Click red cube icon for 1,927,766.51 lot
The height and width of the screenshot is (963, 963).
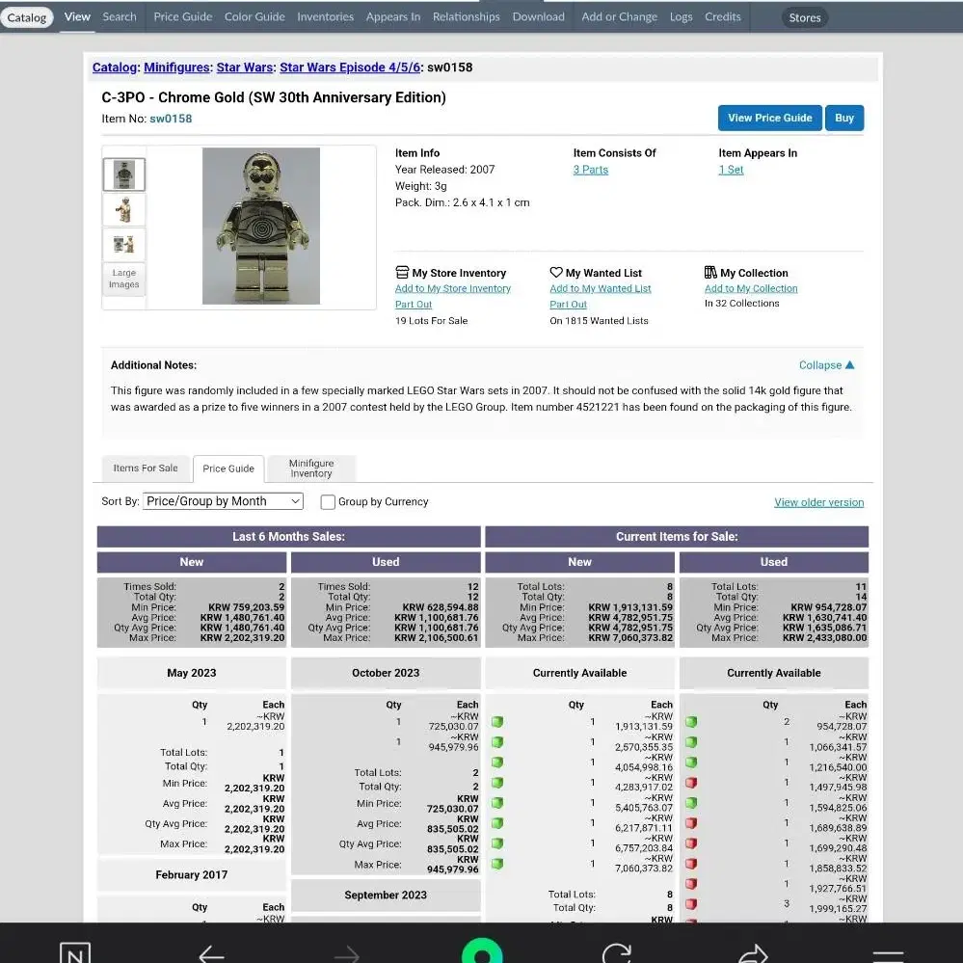click(691, 884)
